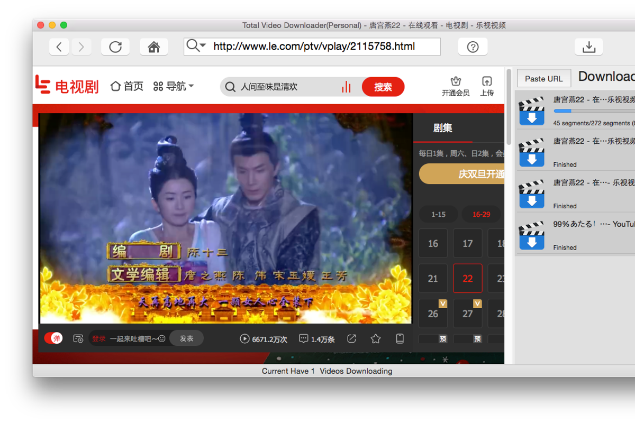Reload the page with refresh icon

click(115, 47)
